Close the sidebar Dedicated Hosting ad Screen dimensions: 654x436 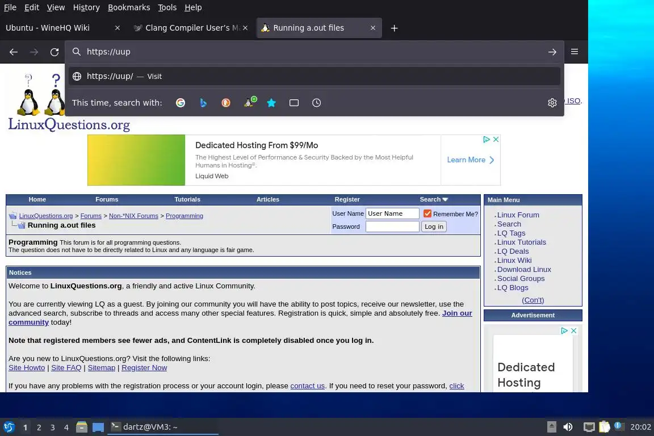(573, 330)
